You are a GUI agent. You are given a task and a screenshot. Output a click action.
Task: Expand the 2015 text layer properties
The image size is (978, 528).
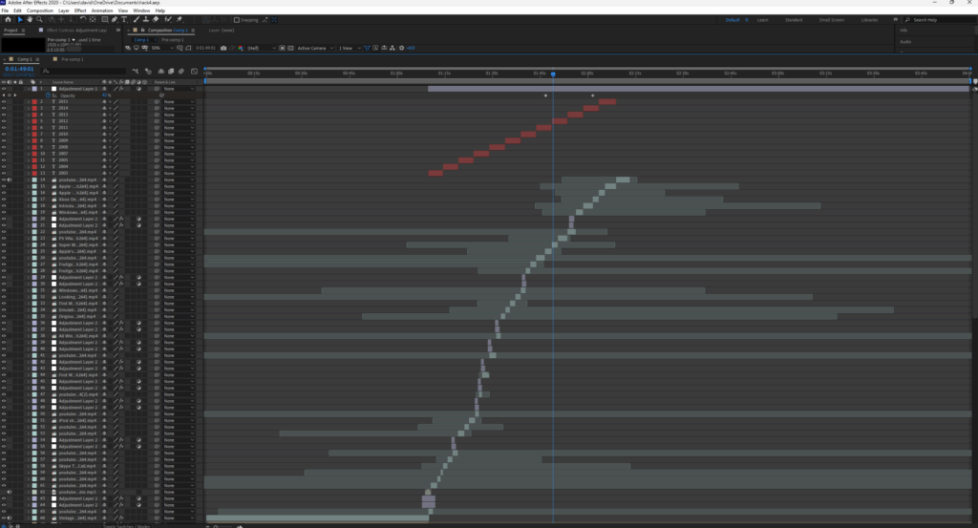pyautogui.click(x=29, y=101)
